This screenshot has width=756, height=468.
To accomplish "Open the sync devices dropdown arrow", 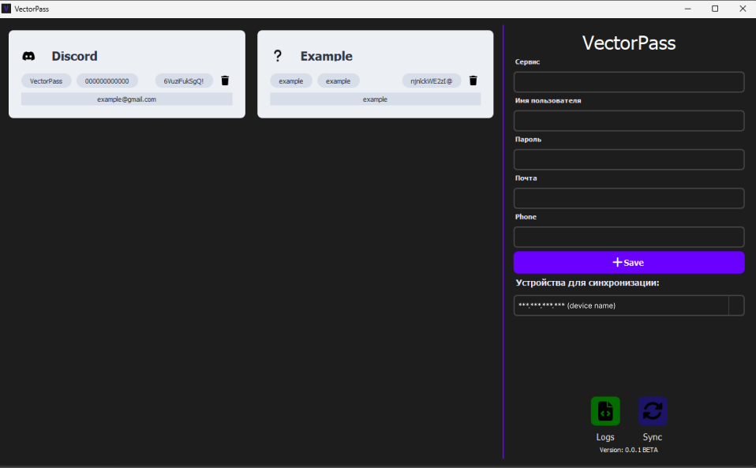I will pos(736,305).
